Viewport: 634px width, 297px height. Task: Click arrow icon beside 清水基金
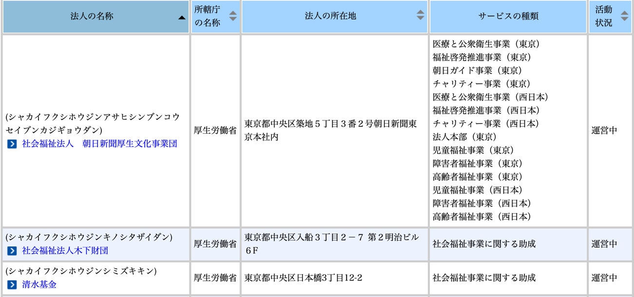point(12,284)
